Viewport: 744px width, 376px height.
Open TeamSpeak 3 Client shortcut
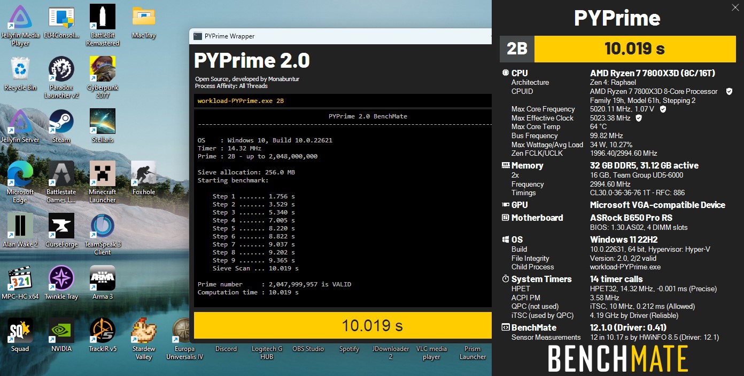(102, 234)
